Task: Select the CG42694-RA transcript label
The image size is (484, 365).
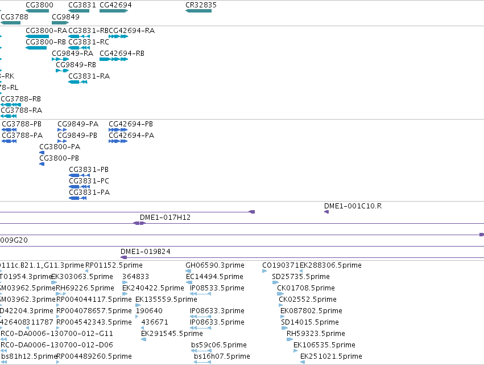Action: (132, 31)
